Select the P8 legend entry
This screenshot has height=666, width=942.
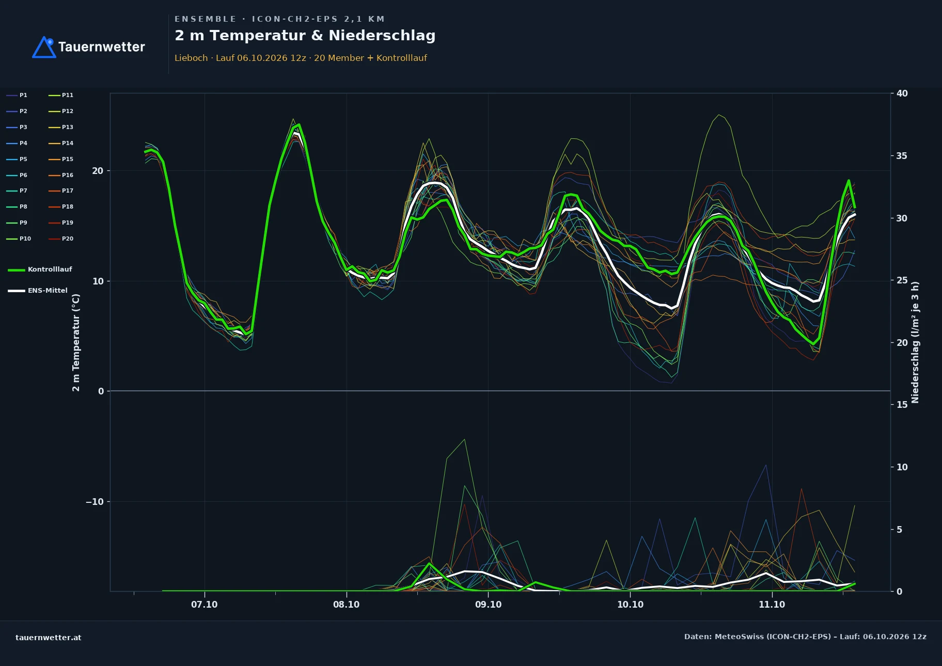coord(17,207)
